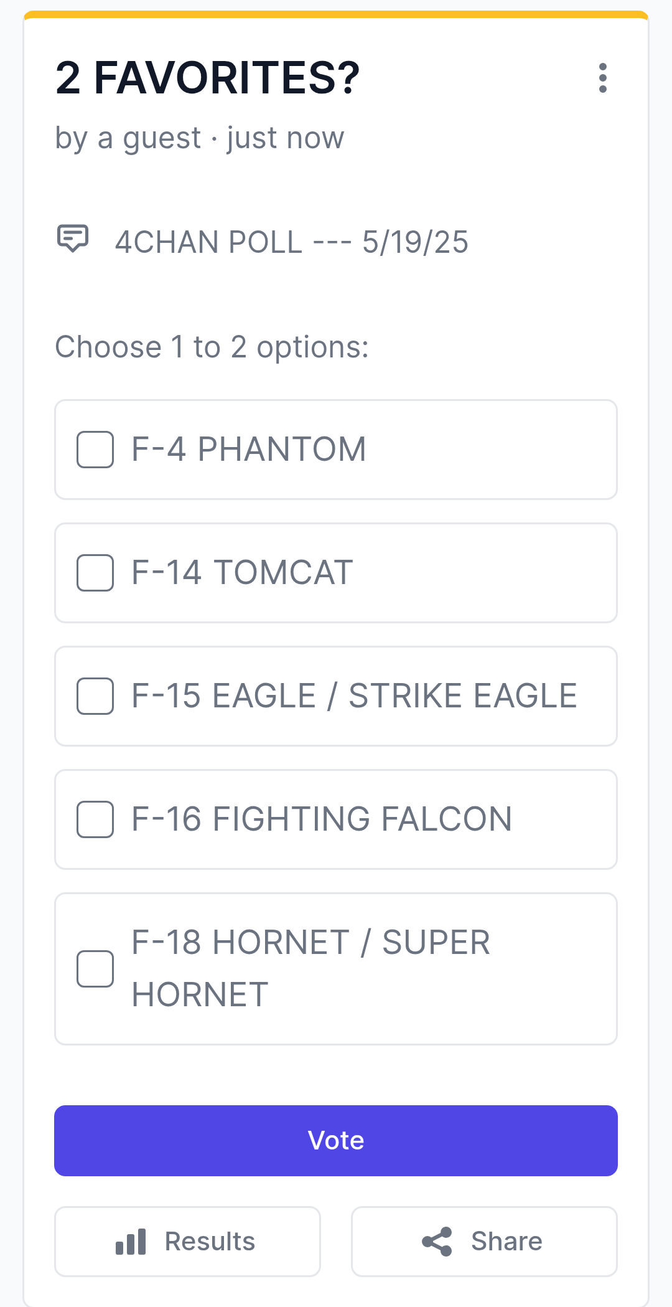Click the 4CHAN POLL --- 5/19/25 description
The height and width of the screenshot is (1307, 672).
(x=291, y=242)
